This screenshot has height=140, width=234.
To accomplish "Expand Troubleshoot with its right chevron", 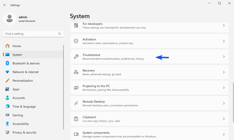I will 224,57.
